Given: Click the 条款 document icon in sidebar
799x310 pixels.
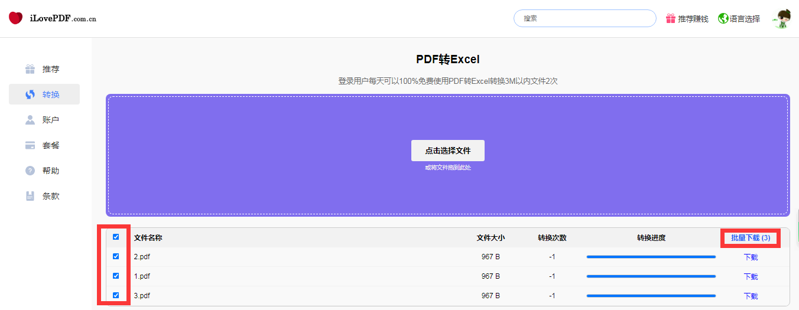Looking at the screenshot, I should tap(30, 196).
